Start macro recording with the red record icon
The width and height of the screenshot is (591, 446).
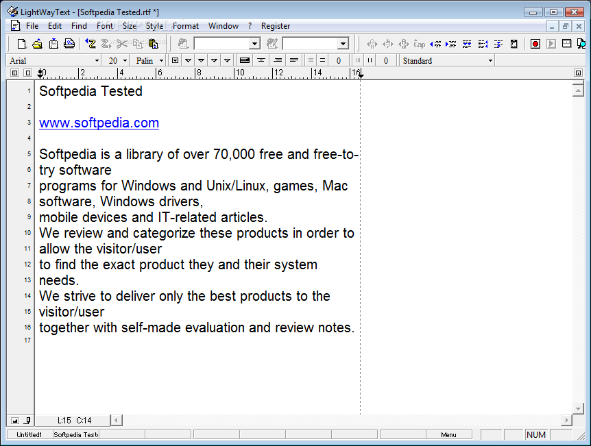[x=535, y=44]
